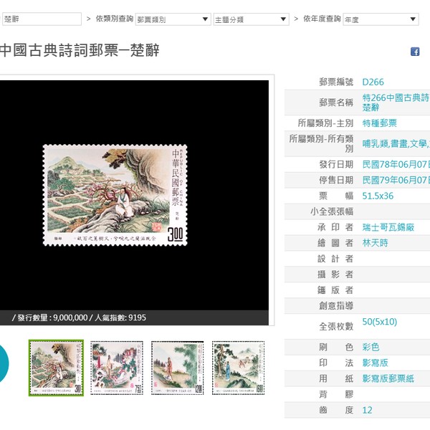Open the stamp name 特266中國古典詩 link
Image resolution: width=430 pixels, height=430 pixels.
396,102
